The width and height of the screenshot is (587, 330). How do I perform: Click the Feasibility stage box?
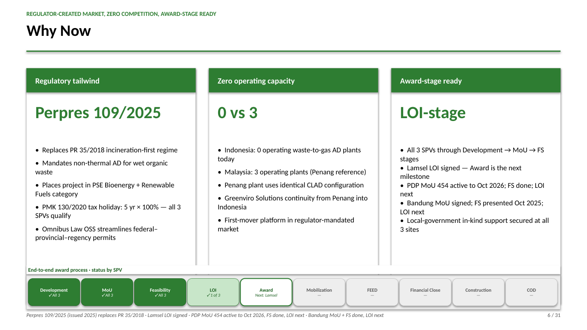(x=160, y=292)
